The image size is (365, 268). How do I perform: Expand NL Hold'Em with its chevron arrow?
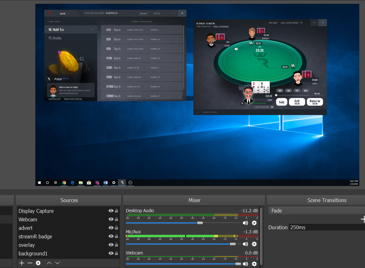click(93, 30)
